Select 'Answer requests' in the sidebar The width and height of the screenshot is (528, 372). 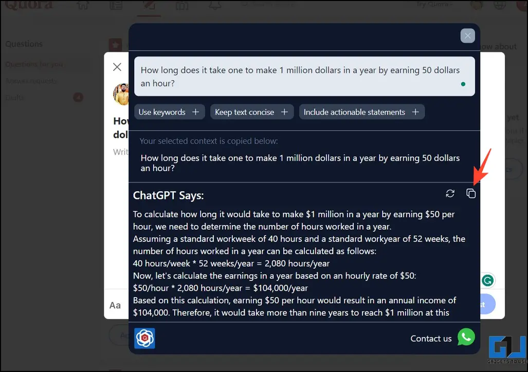(31, 81)
